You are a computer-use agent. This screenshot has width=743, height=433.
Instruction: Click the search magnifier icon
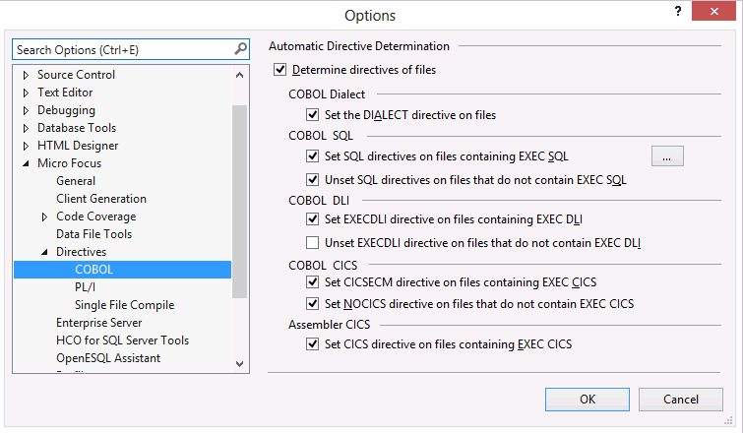click(x=241, y=49)
